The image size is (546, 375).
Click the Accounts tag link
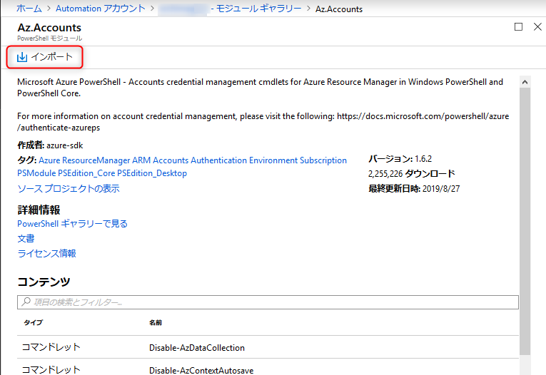[x=171, y=160]
